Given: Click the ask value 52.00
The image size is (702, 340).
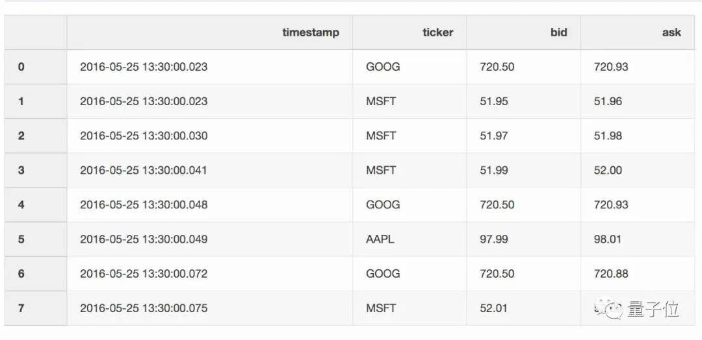Looking at the screenshot, I should coord(608,170).
